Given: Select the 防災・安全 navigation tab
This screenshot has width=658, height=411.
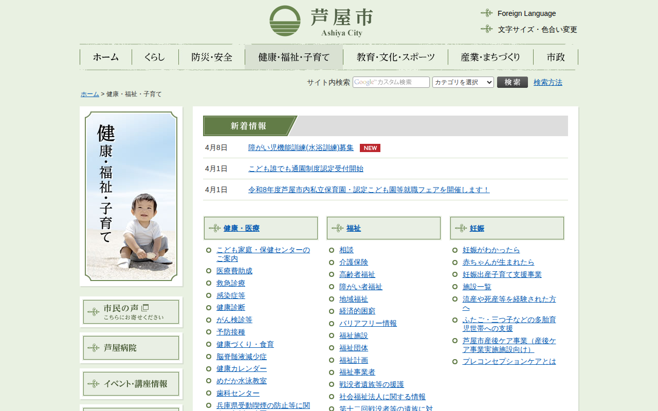Looking at the screenshot, I should [x=212, y=57].
